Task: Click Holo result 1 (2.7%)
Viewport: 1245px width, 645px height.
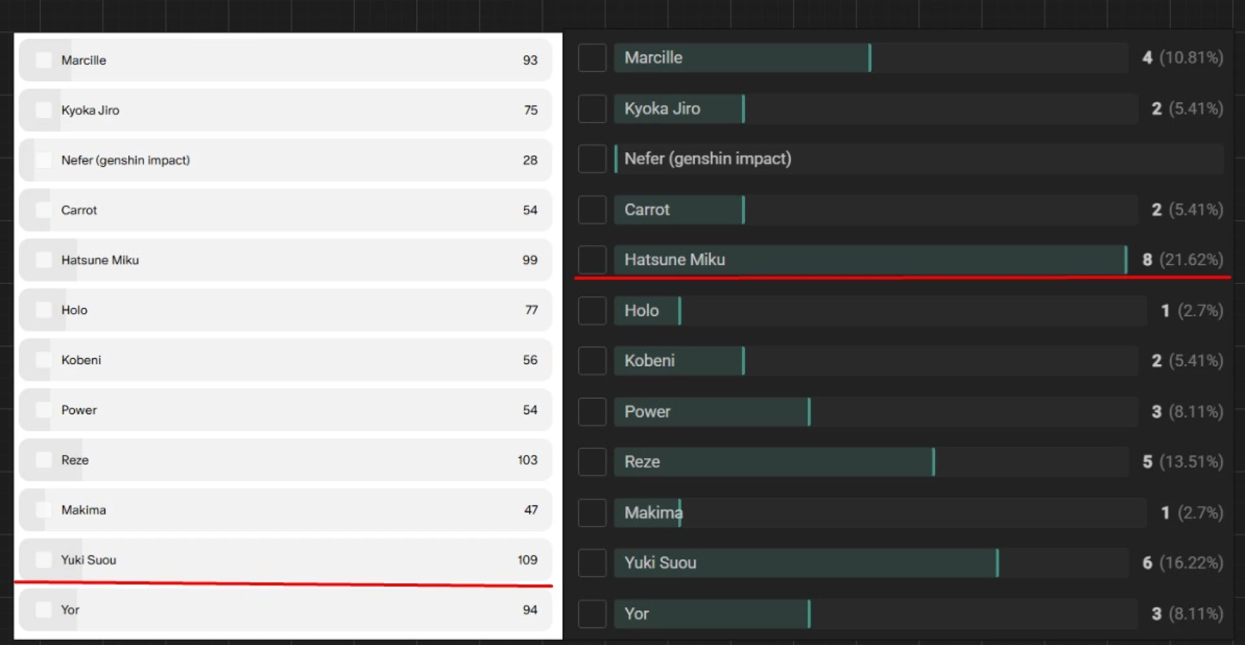Action: pyautogui.click(x=1192, y=311)
